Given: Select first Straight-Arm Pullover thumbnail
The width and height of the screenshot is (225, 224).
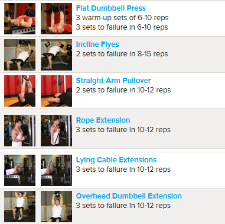Looking at the screenshot, I should click(x=20, y=91).
